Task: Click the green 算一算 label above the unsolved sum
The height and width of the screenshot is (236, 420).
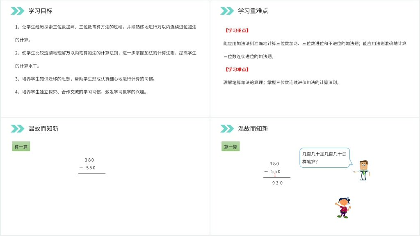Action: pos(21,147)
